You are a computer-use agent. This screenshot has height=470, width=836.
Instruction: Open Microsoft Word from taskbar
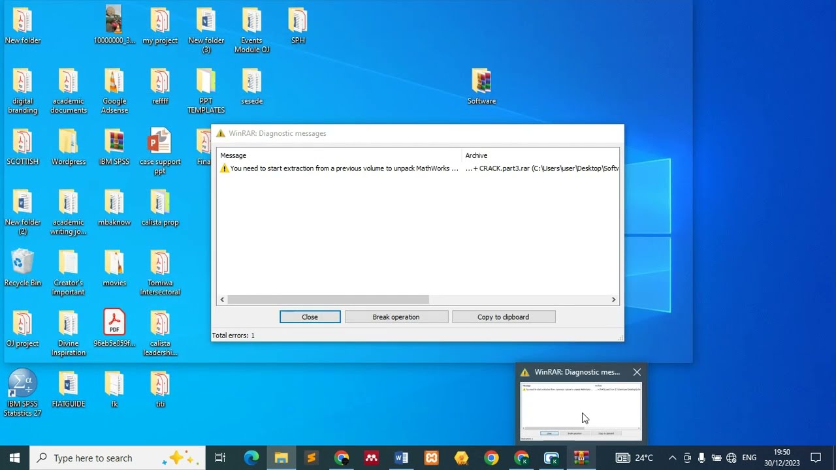(x=401, y=458)
